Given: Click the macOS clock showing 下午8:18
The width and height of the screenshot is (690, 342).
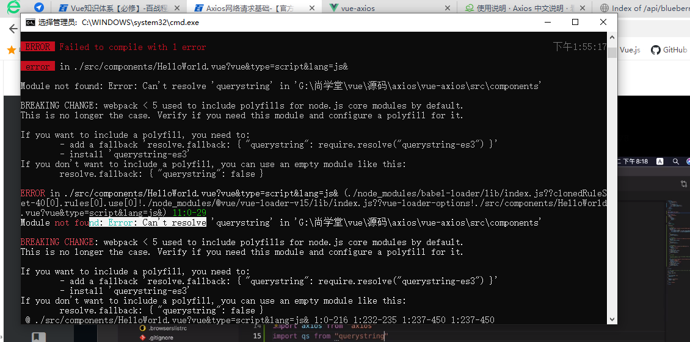Looking at the screenshot, I should pos(636,162).
